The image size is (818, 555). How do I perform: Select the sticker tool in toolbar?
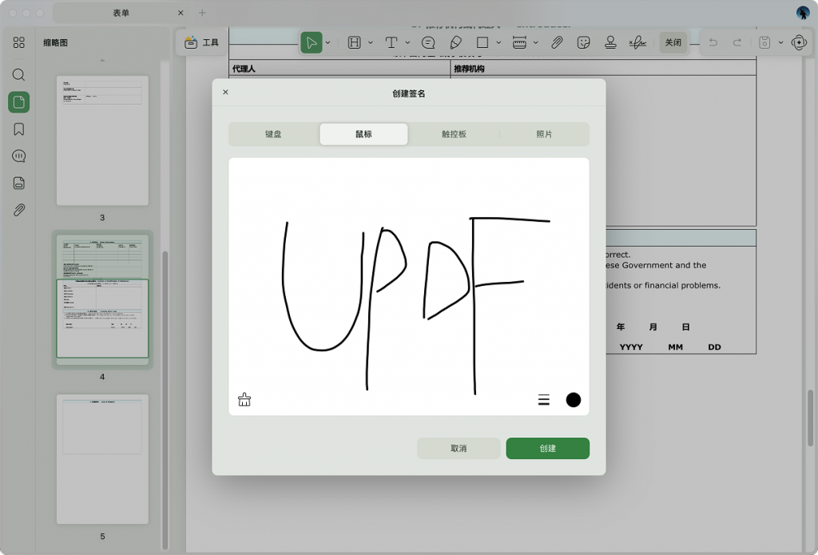click(x=584, y=42)
